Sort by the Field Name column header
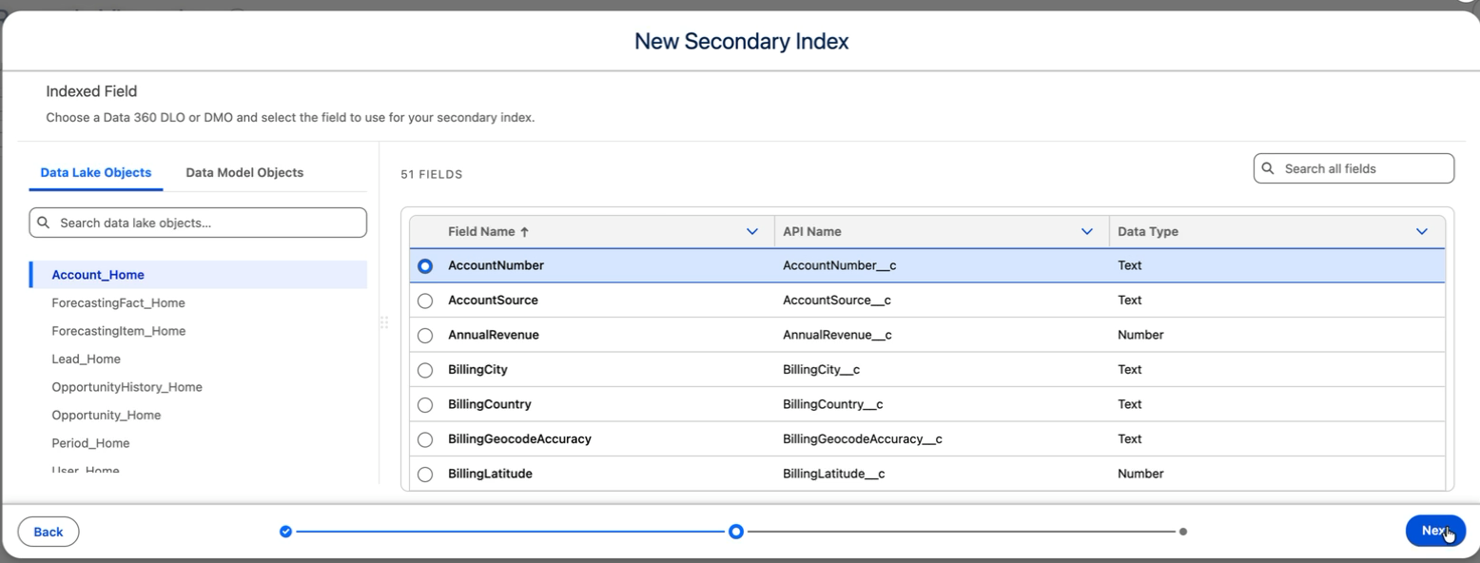Image resolution: width=1480 pixels, height=563 pixels. (488, 231)
